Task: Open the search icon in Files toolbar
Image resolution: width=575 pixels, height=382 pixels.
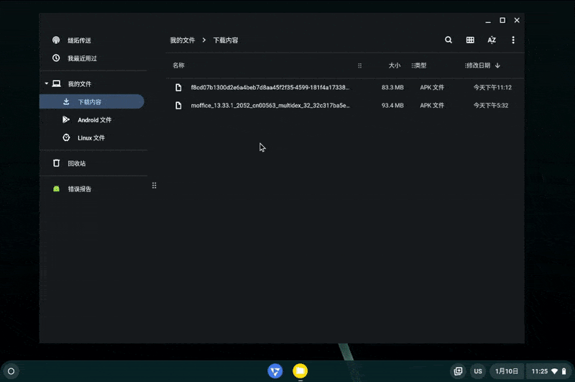Action: click(448, 40)
